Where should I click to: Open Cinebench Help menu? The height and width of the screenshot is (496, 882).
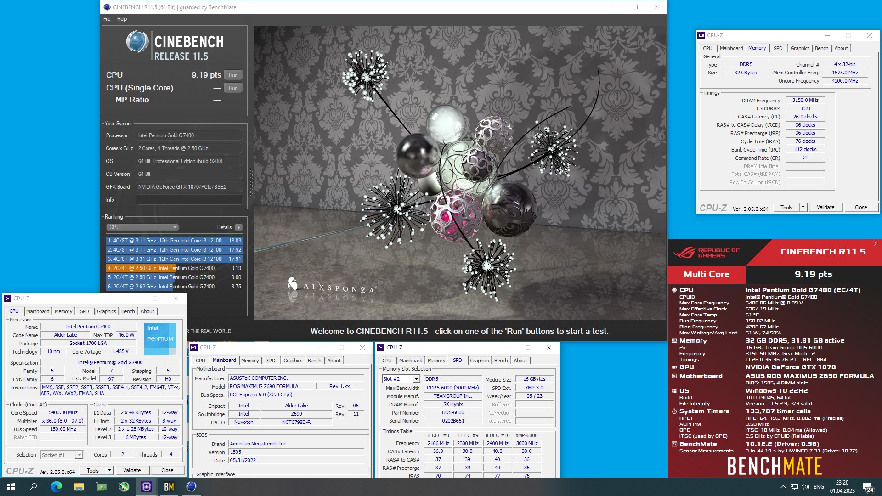coord(122,19)
